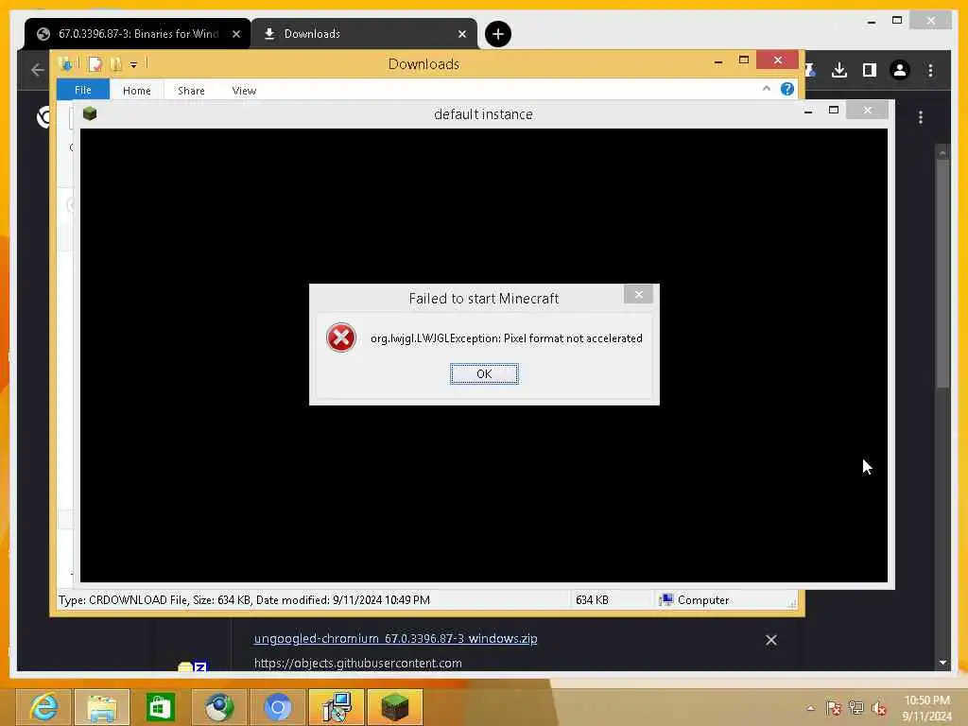
Task: Click the Minecraft block icon in default instance title
Action: (90, 113)
